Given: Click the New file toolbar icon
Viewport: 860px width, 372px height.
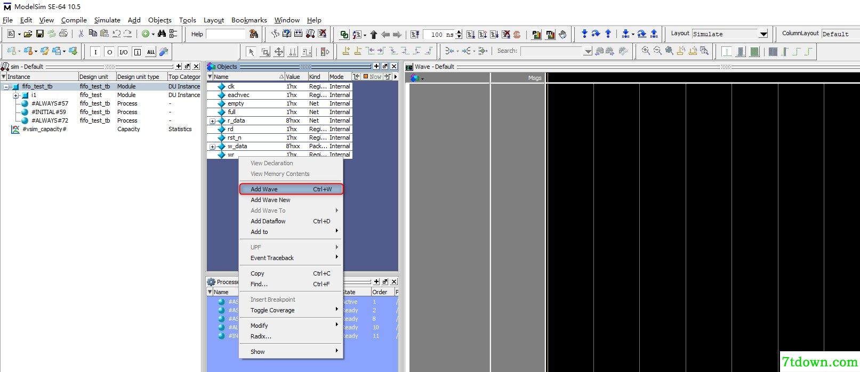Looking at the screenshot, I should 11,34.
